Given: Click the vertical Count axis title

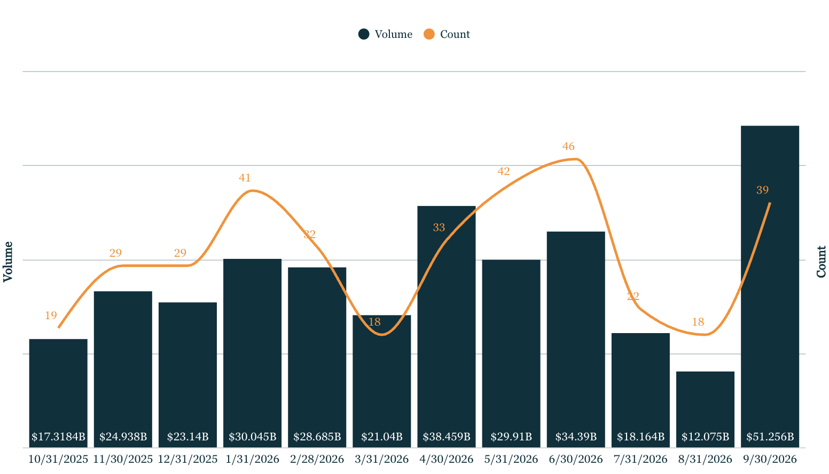Looking at the screenshot, I should (x=822, y=262).
